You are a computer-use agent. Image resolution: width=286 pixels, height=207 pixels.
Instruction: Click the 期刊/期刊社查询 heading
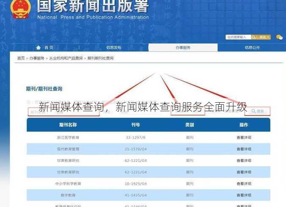click(x=44, y=89)
